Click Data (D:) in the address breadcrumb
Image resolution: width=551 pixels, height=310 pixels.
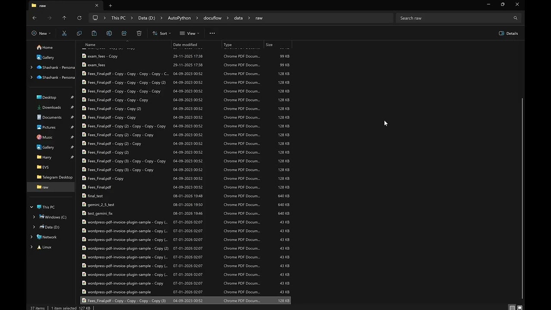[x=146, y=18]
